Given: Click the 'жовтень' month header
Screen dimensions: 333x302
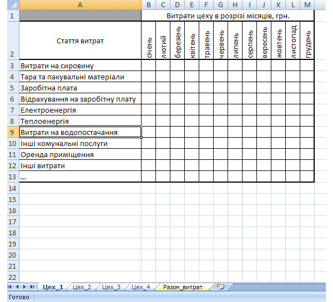Looking at the screenshot, I should 279,41.
